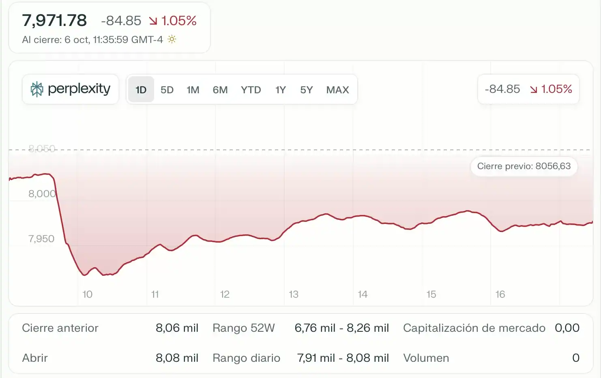Click the Cierre previo 8056,63 label
The width and height of the screenshot is (601, 378).
(524, 166)
